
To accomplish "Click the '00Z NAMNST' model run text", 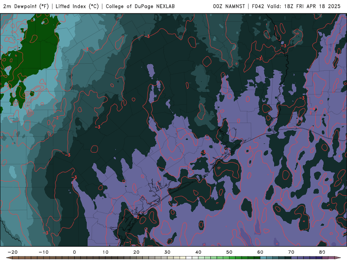I will [229, 6].
